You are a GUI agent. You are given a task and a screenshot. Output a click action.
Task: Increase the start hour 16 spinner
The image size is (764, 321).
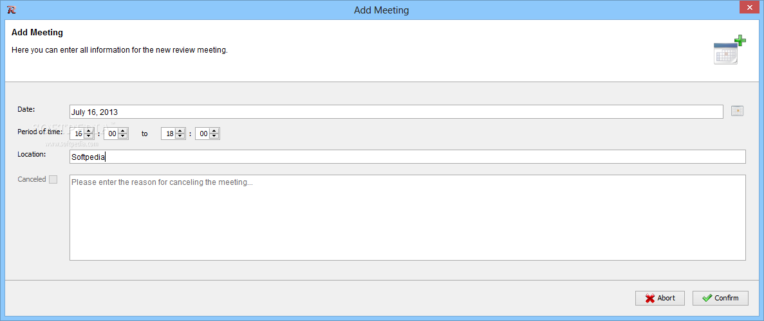click(x=89, y=131)
